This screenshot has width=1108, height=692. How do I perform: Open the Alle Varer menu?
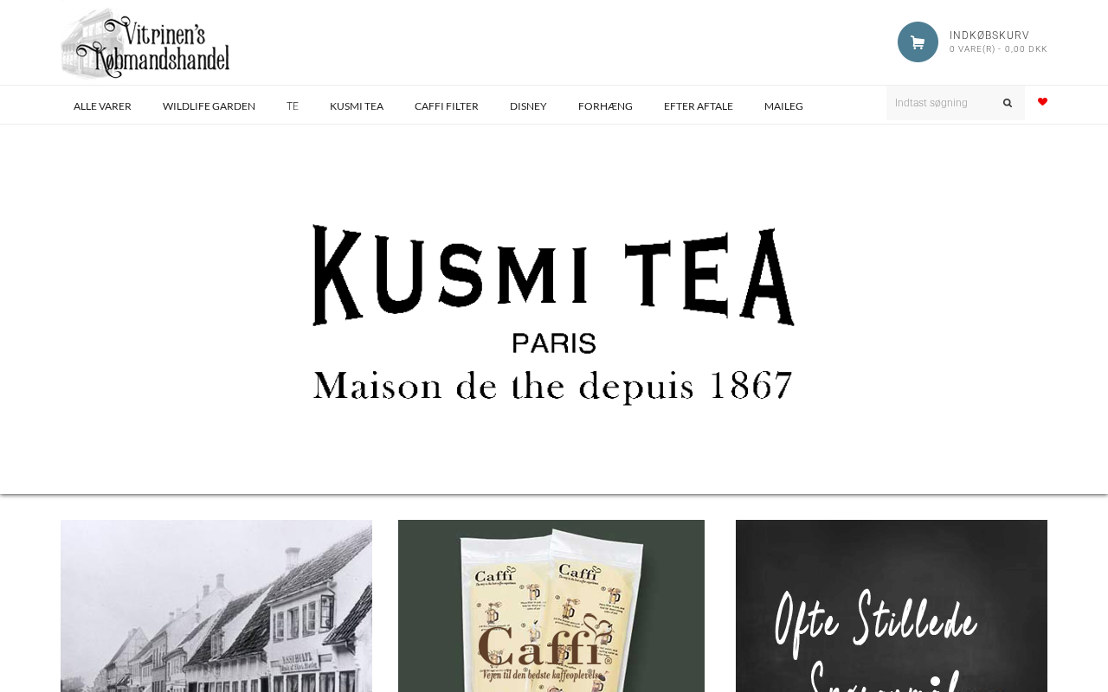click(x=102, y=106)
